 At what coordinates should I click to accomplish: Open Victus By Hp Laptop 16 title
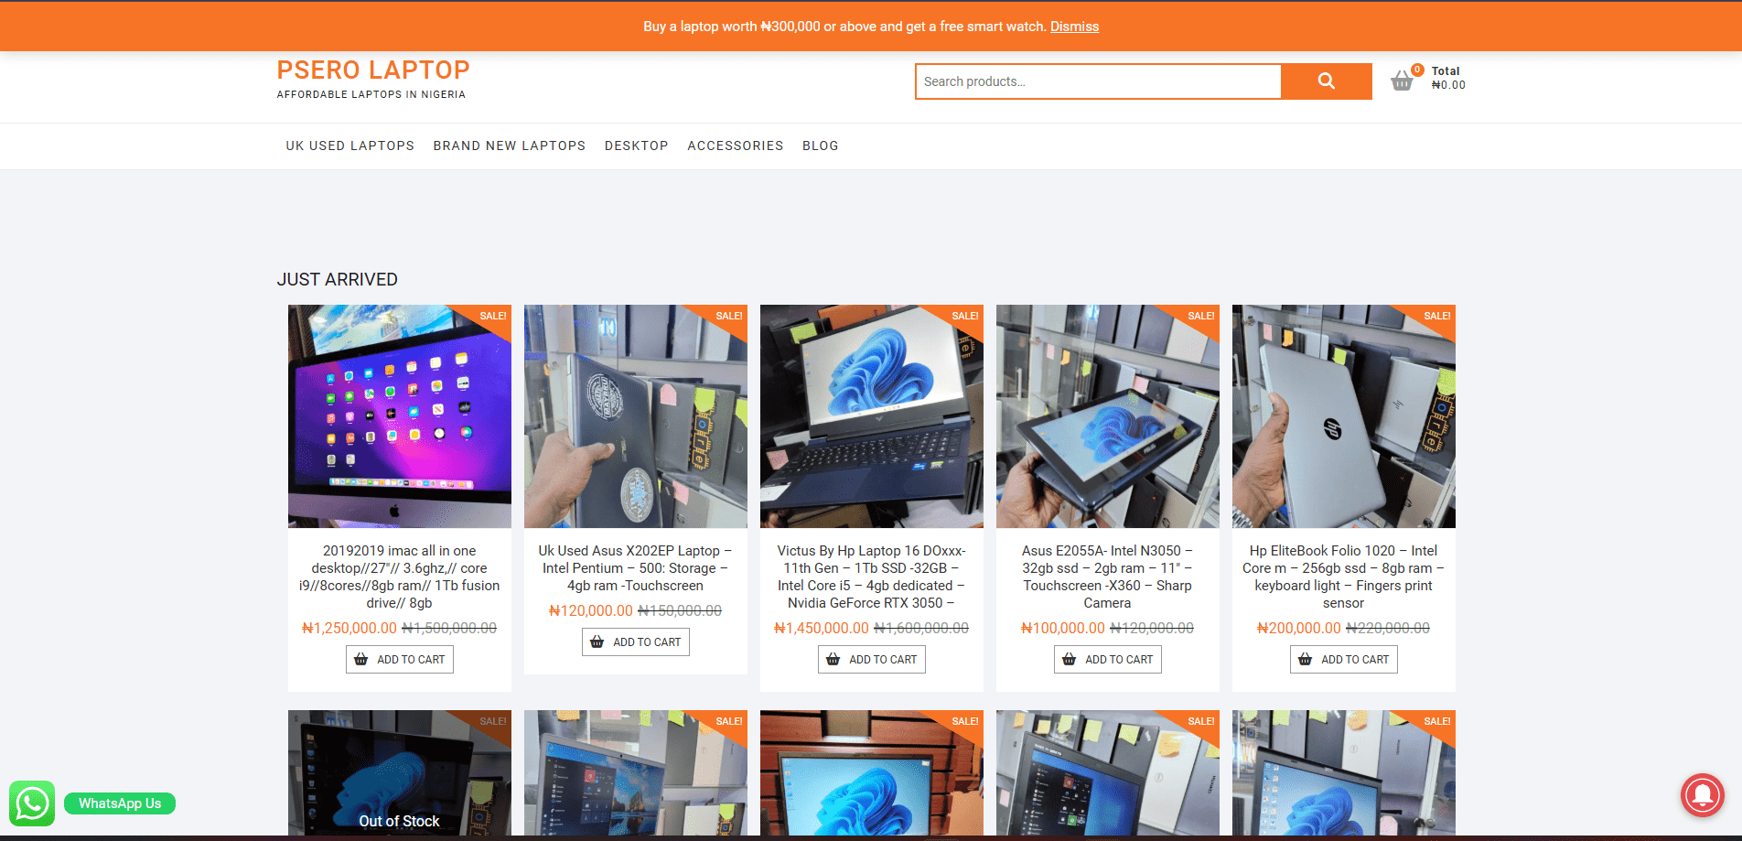pos(872,577)
